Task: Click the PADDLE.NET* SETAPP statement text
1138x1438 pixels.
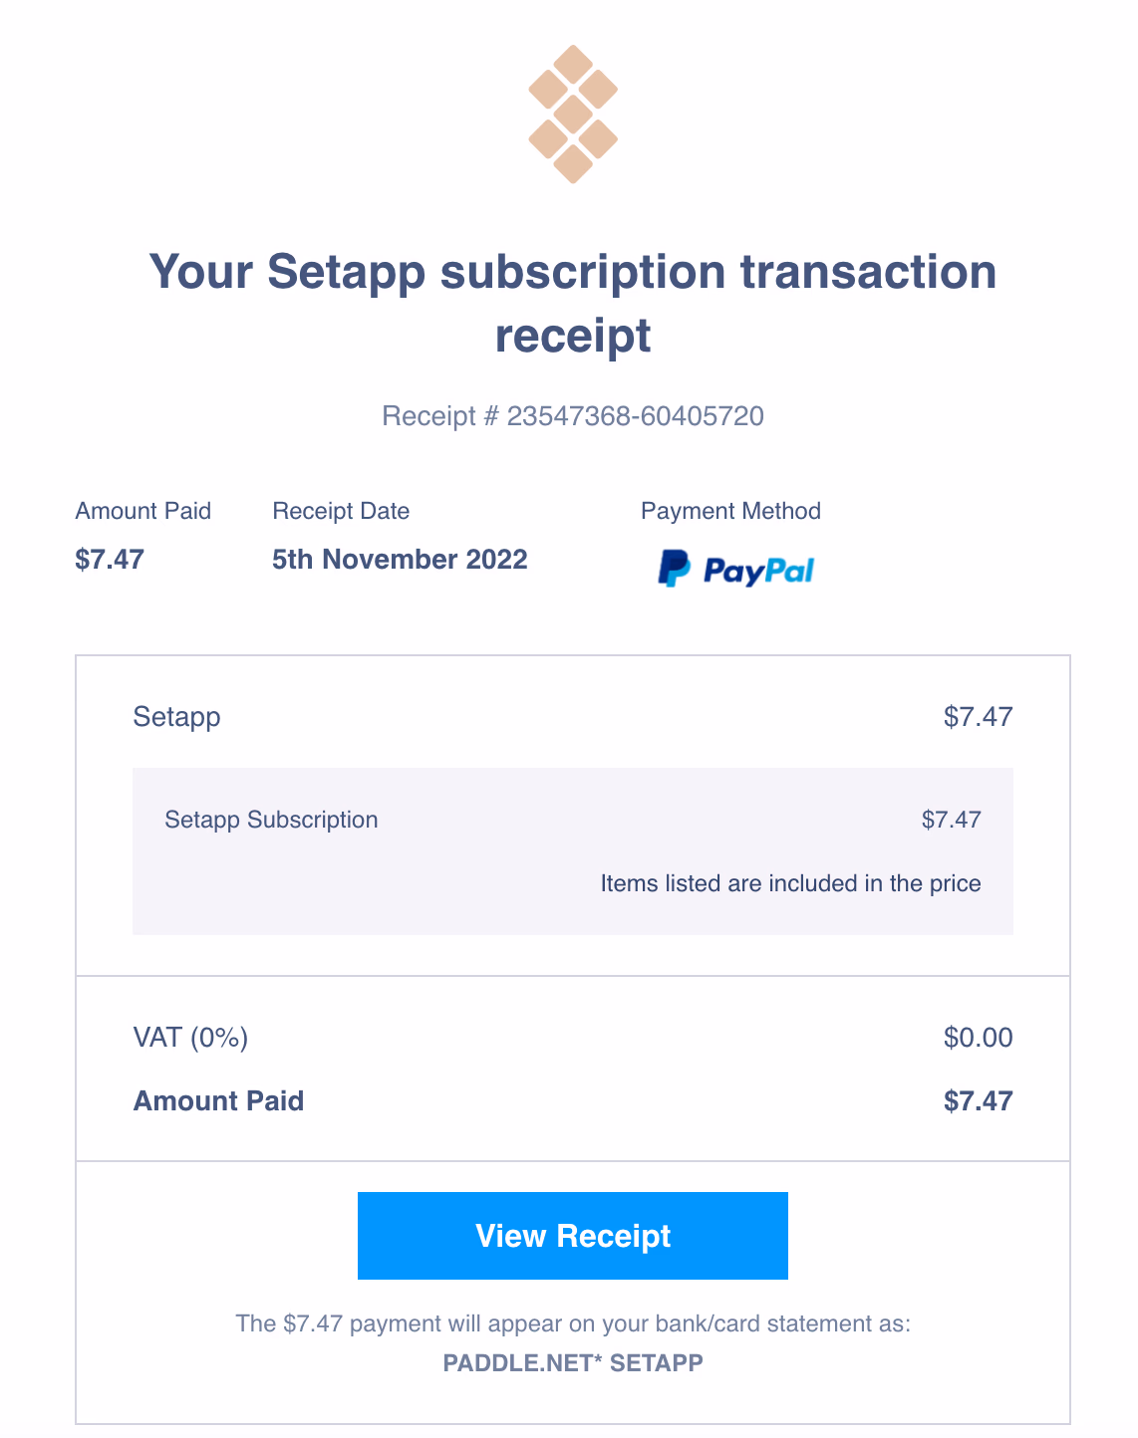Action: (x=573, y=1362)
